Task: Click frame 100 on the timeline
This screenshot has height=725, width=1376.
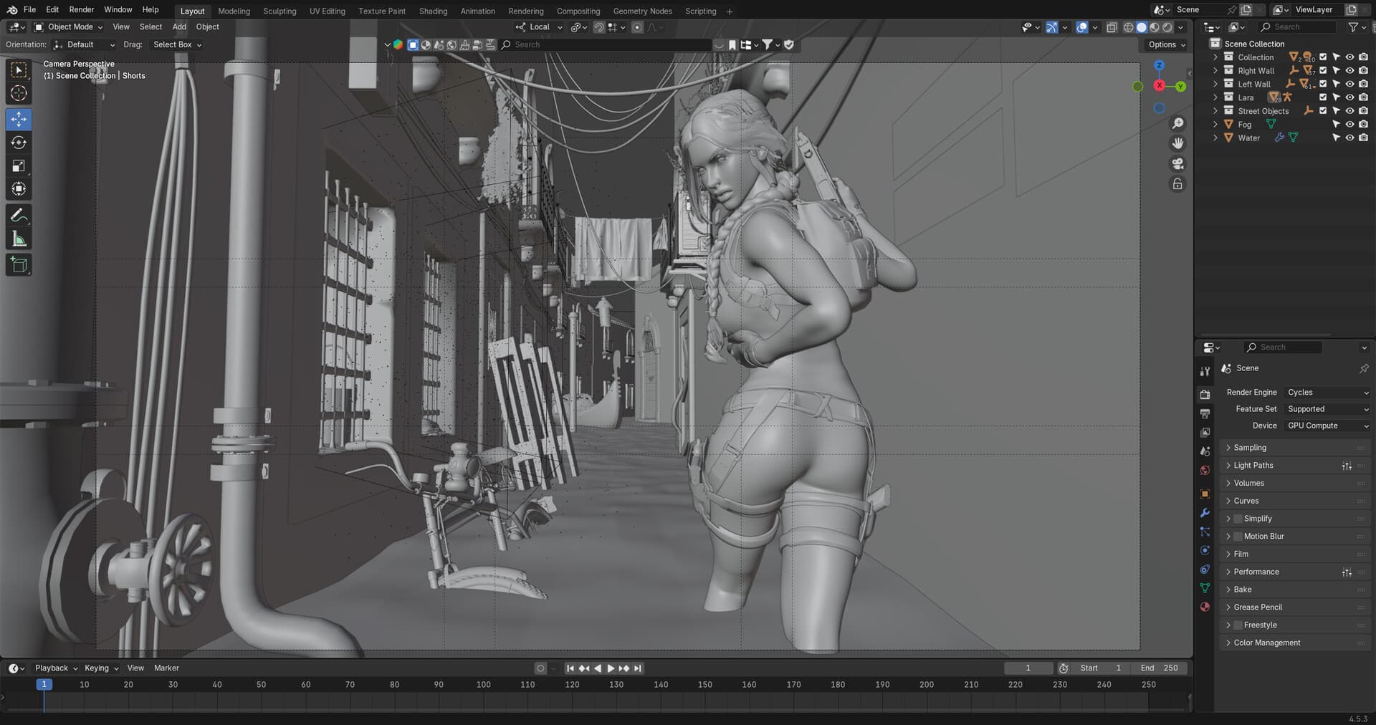Action: click(483, 685)
